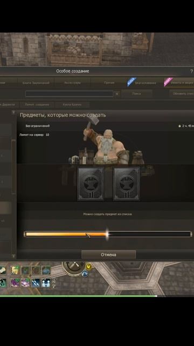
Task: Use the dark green item beside yellow item
Action: pyautogui.click(x=25, y=270)
